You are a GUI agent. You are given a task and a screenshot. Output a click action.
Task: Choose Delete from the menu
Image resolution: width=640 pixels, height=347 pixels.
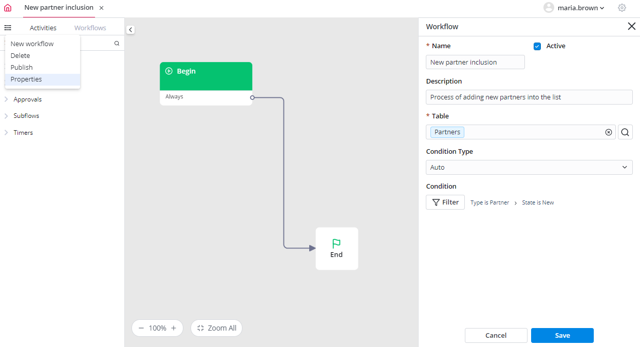[43, 55]
